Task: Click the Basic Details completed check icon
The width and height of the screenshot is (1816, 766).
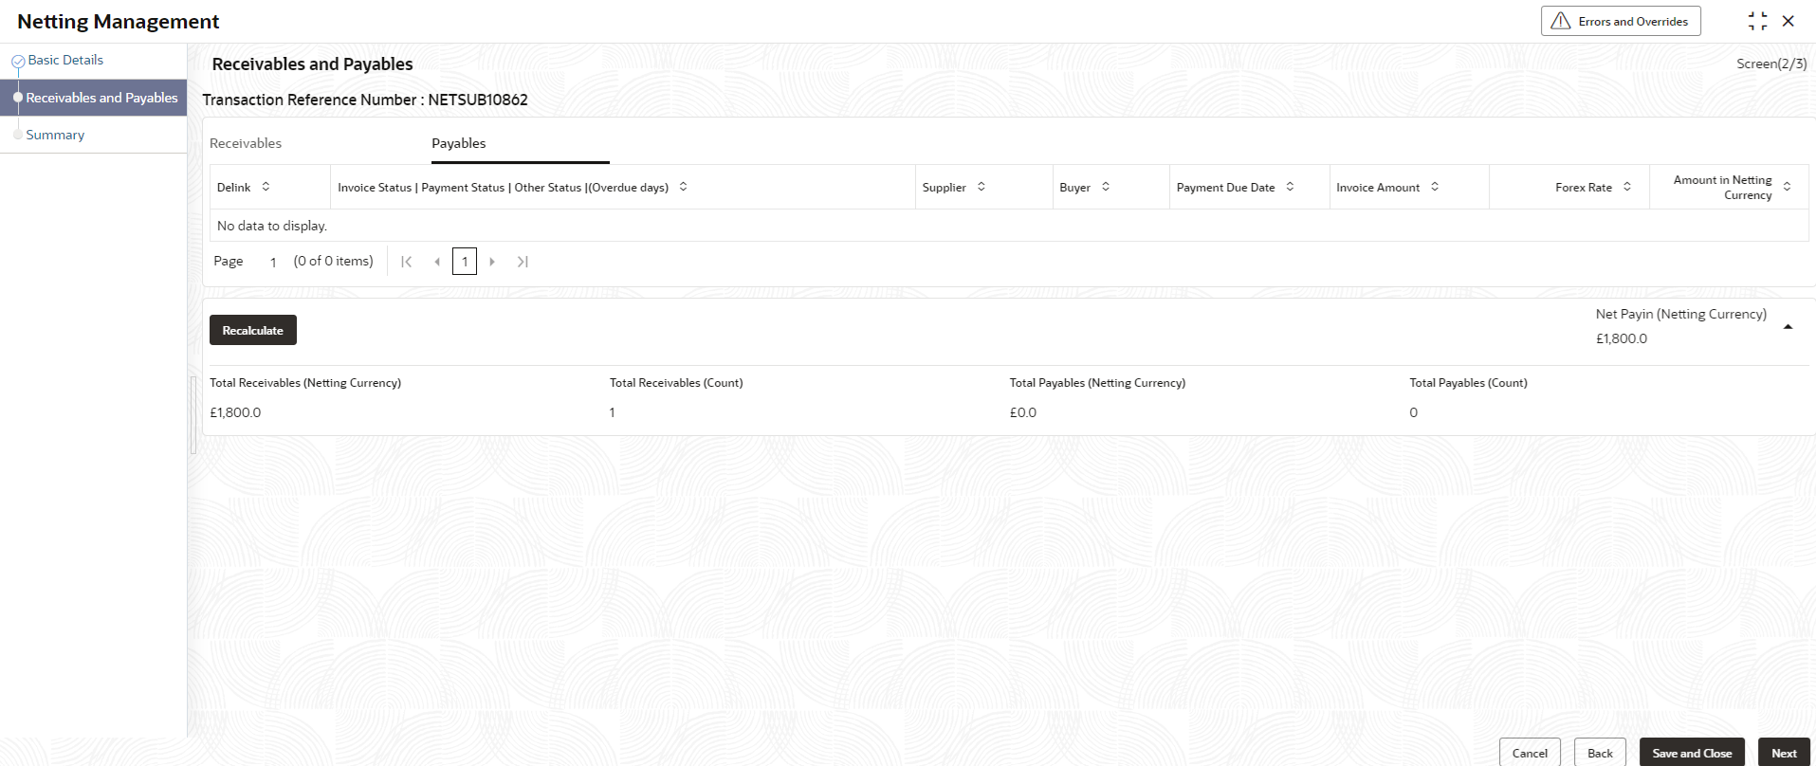Action: coord(18,62)
